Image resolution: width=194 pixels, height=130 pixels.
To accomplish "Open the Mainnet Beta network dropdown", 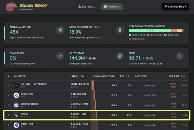I will pos(175,7).
